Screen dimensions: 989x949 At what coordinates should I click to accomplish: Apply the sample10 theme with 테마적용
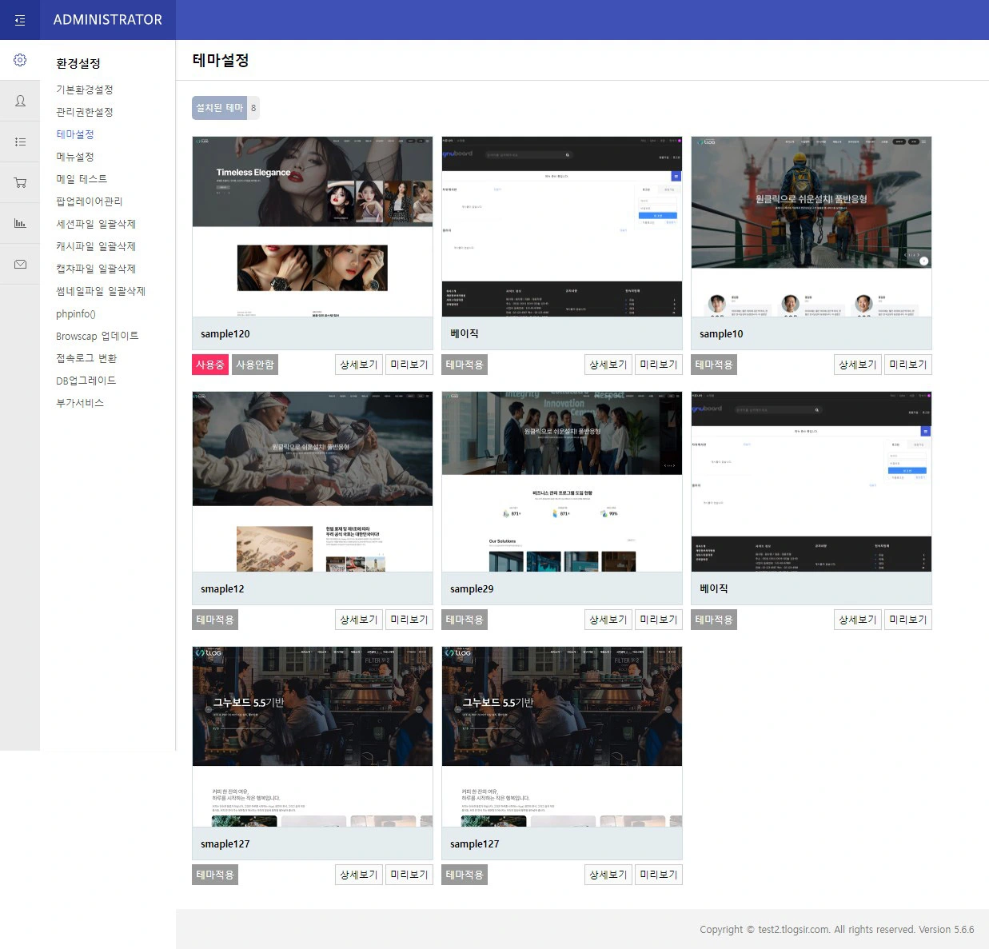(713, 365)
